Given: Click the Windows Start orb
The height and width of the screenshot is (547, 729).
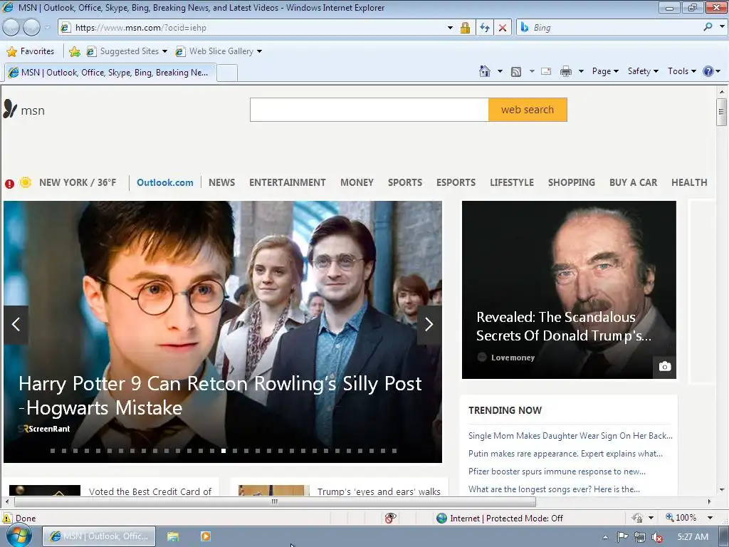Looking at the screenshot, I should 19,536.
